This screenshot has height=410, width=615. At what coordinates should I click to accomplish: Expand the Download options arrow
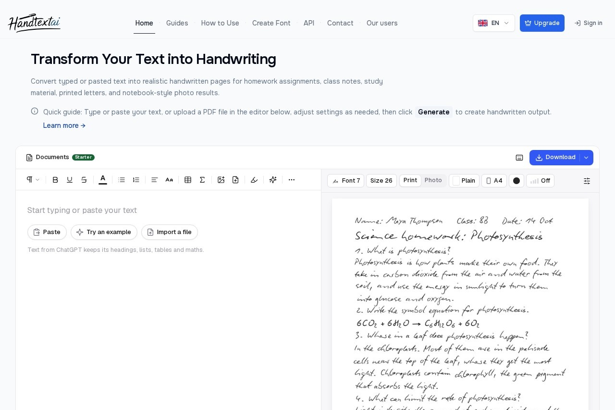(586, 158)
